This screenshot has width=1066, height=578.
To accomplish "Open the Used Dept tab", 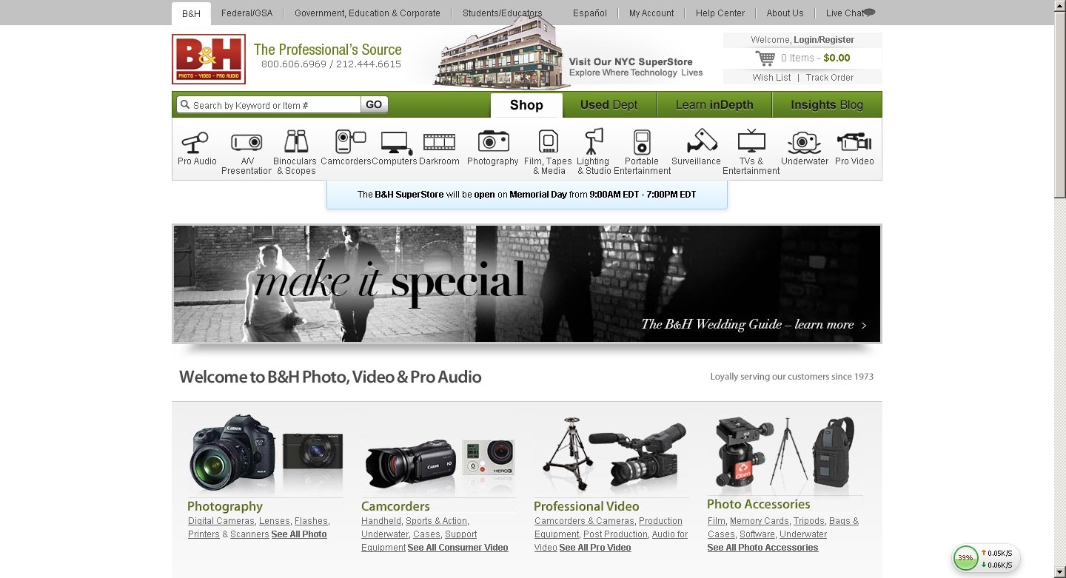I will click(x=609, y=105).
